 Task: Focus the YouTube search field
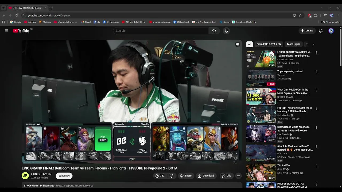click(x=161, y=31)
